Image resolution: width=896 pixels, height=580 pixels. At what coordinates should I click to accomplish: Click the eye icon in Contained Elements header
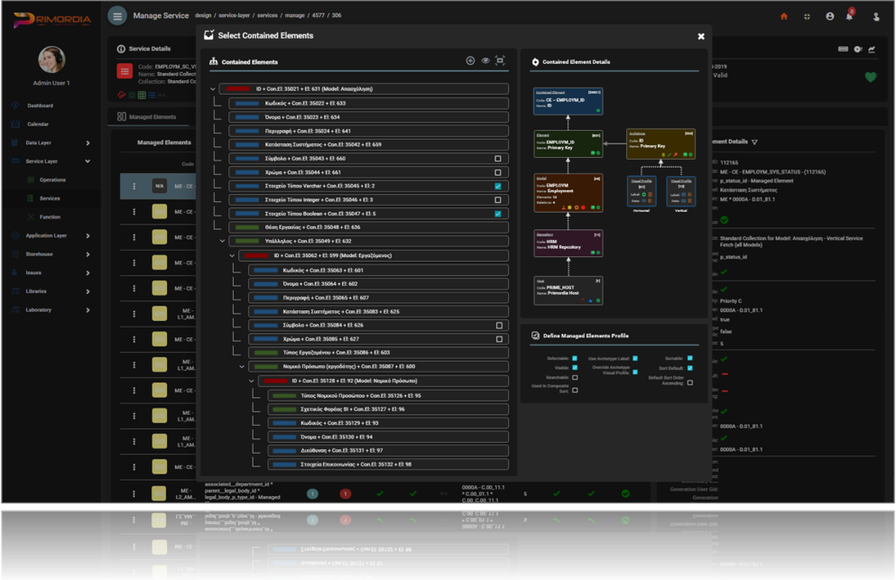pyautogui.click(x=485, y=61)
